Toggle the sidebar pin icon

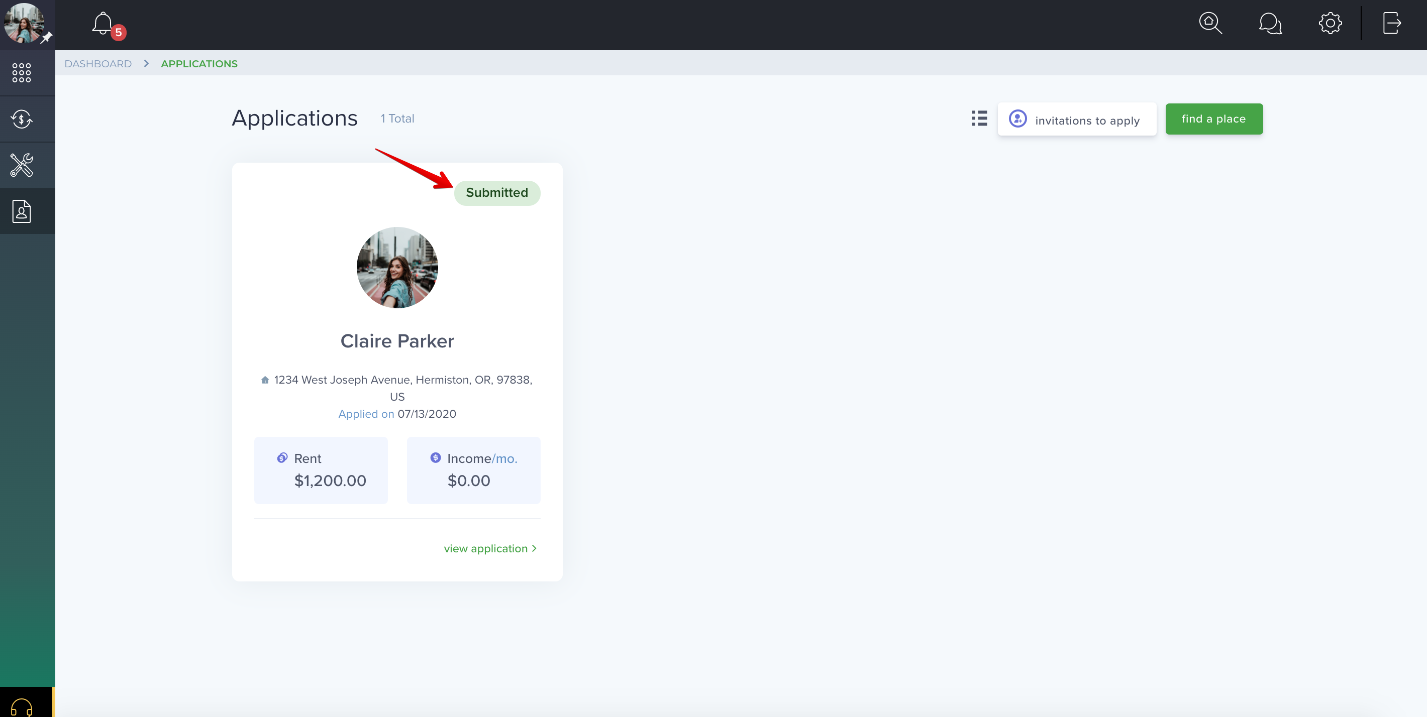47,38
